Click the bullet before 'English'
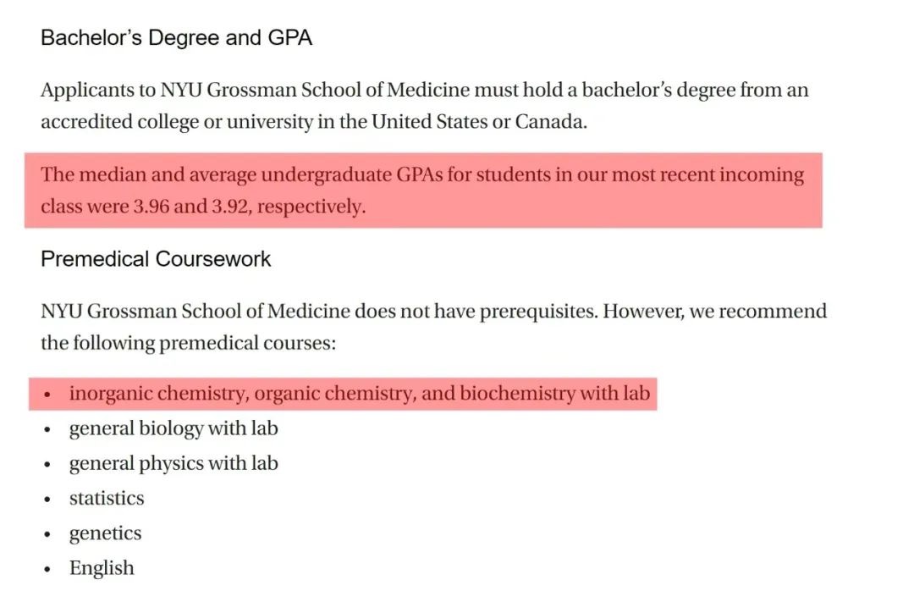914x602 pixels. (x=47, y=570)
